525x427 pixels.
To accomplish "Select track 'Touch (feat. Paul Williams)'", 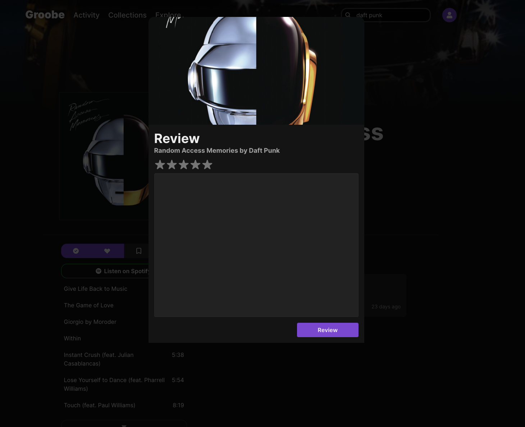I will 100,405.
